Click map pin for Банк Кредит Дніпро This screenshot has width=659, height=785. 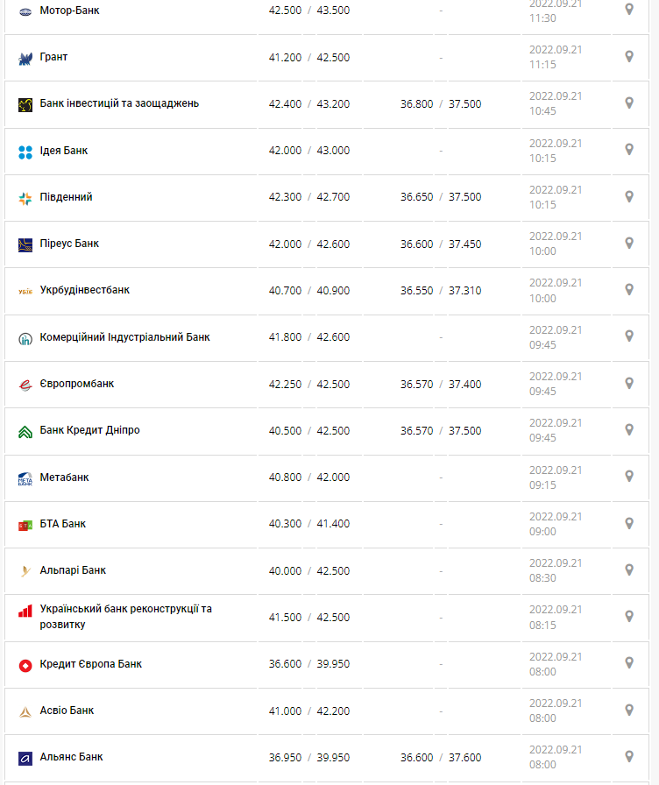tap(628, 429)
